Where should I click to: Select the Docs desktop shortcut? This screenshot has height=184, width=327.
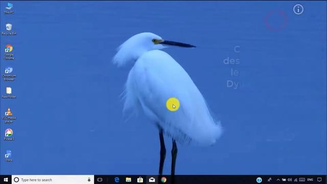[9, 156]
